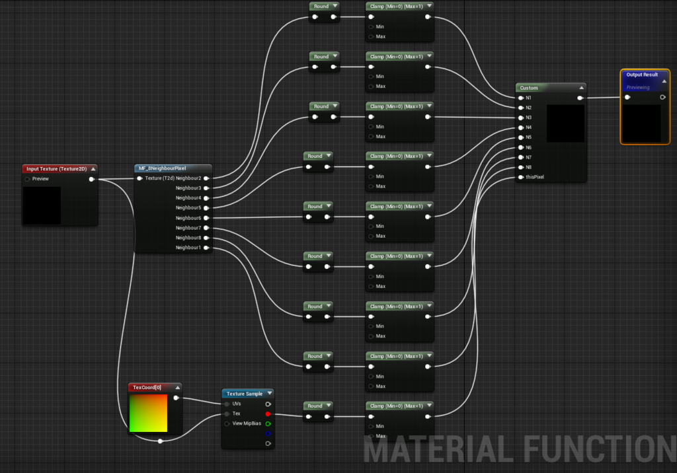
Task: Click the green channel output pin on Texture Sample
Action: [268, 424]
